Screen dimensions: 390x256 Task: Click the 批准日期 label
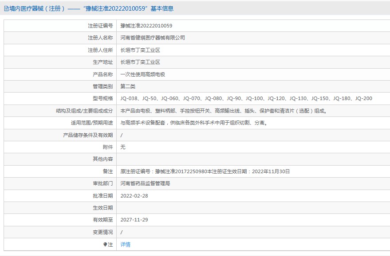pos(103,196)
